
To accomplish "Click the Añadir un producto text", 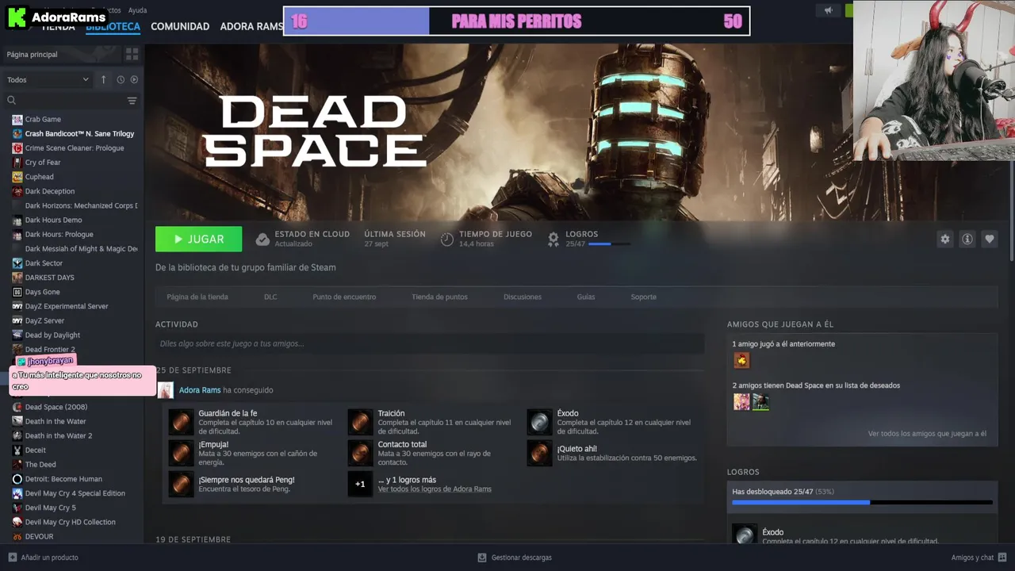I will pyautogui.click(x=50, y=558).
